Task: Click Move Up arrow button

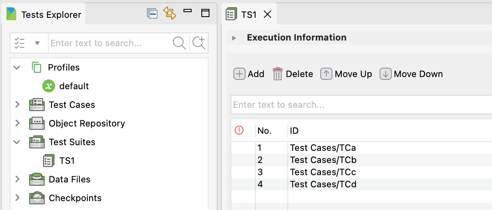Action: (346, 74)
